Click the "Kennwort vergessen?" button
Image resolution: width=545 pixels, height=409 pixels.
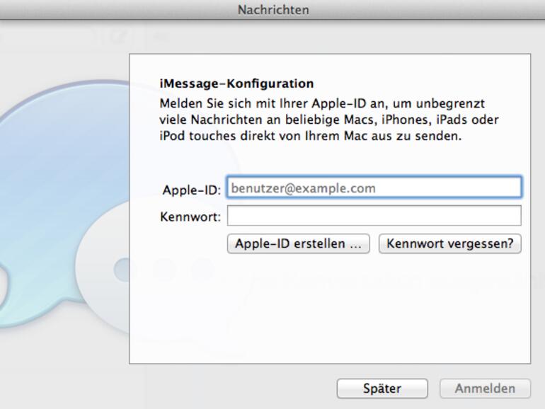(449, 243)
